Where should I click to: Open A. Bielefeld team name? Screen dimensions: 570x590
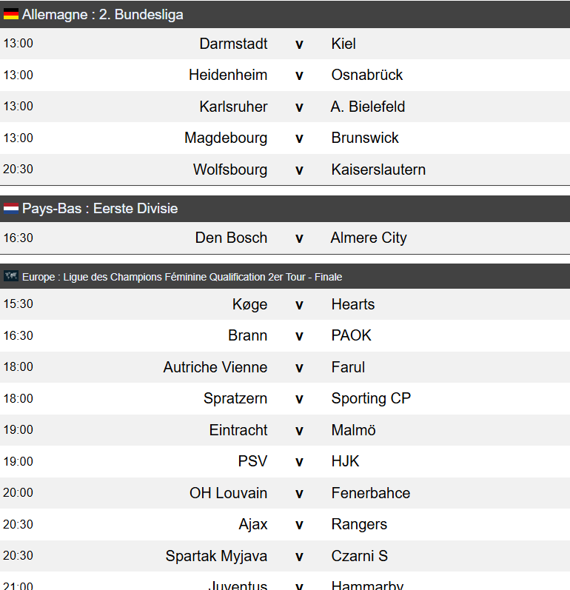368,107
